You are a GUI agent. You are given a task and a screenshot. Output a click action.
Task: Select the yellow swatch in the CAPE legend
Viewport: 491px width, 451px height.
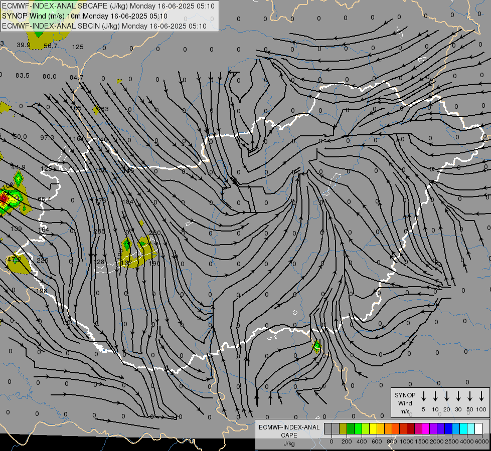tap(373, 429)
